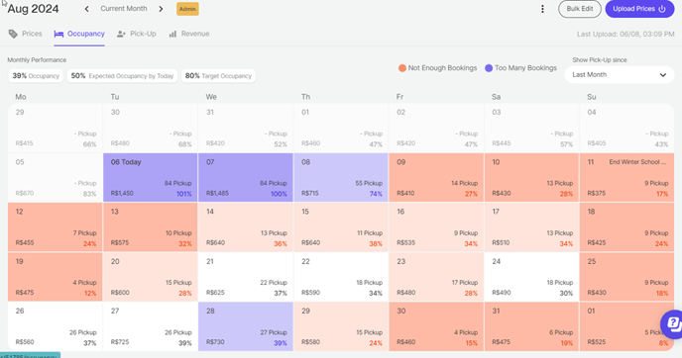Click the Occupancy bed icon
This screenshot has height=358, width=682.
click(58, 34)
